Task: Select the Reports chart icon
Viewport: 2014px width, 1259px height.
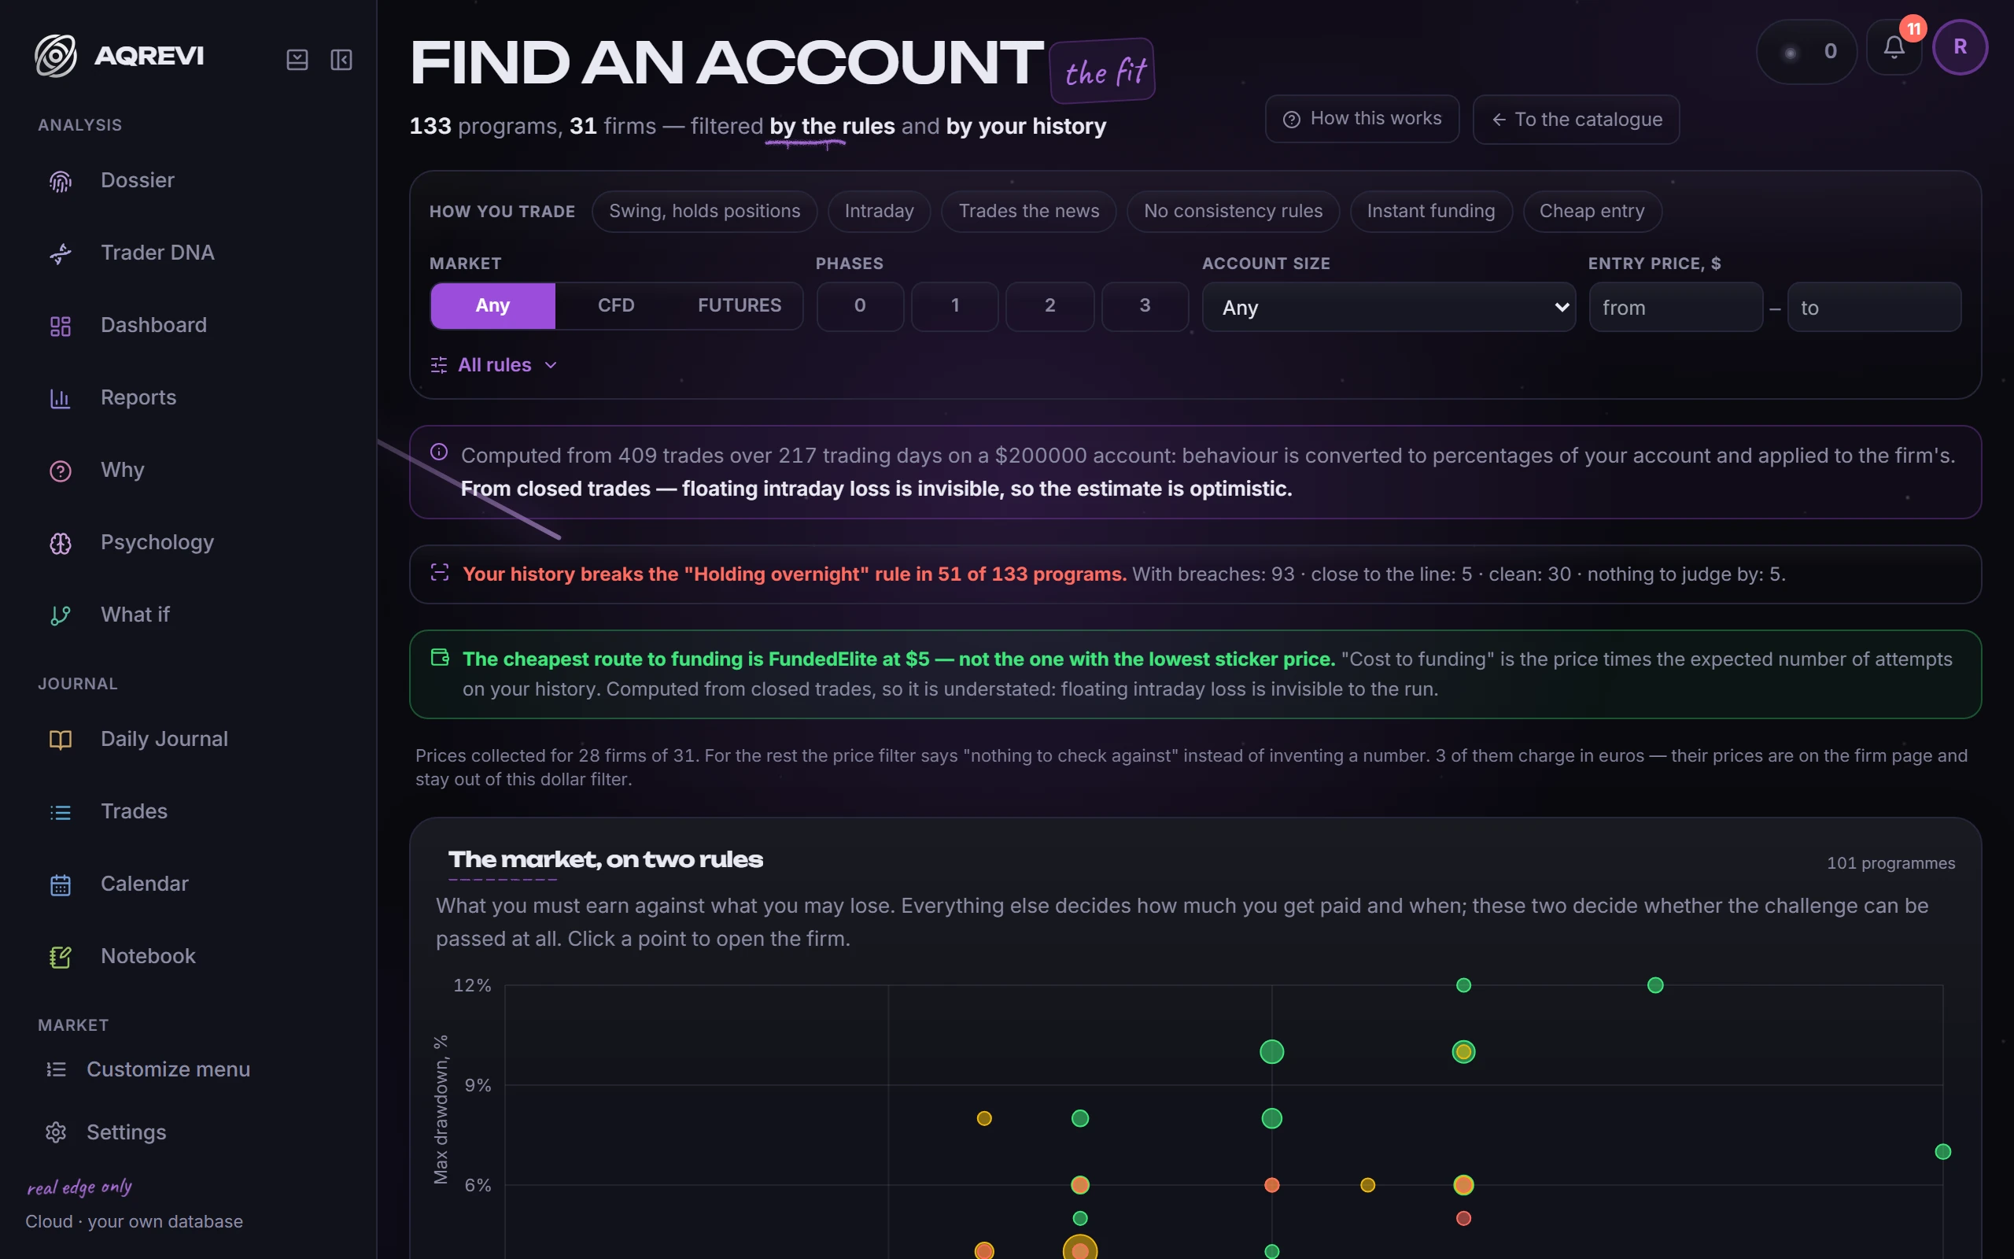Action: click(x=60, y=398)
